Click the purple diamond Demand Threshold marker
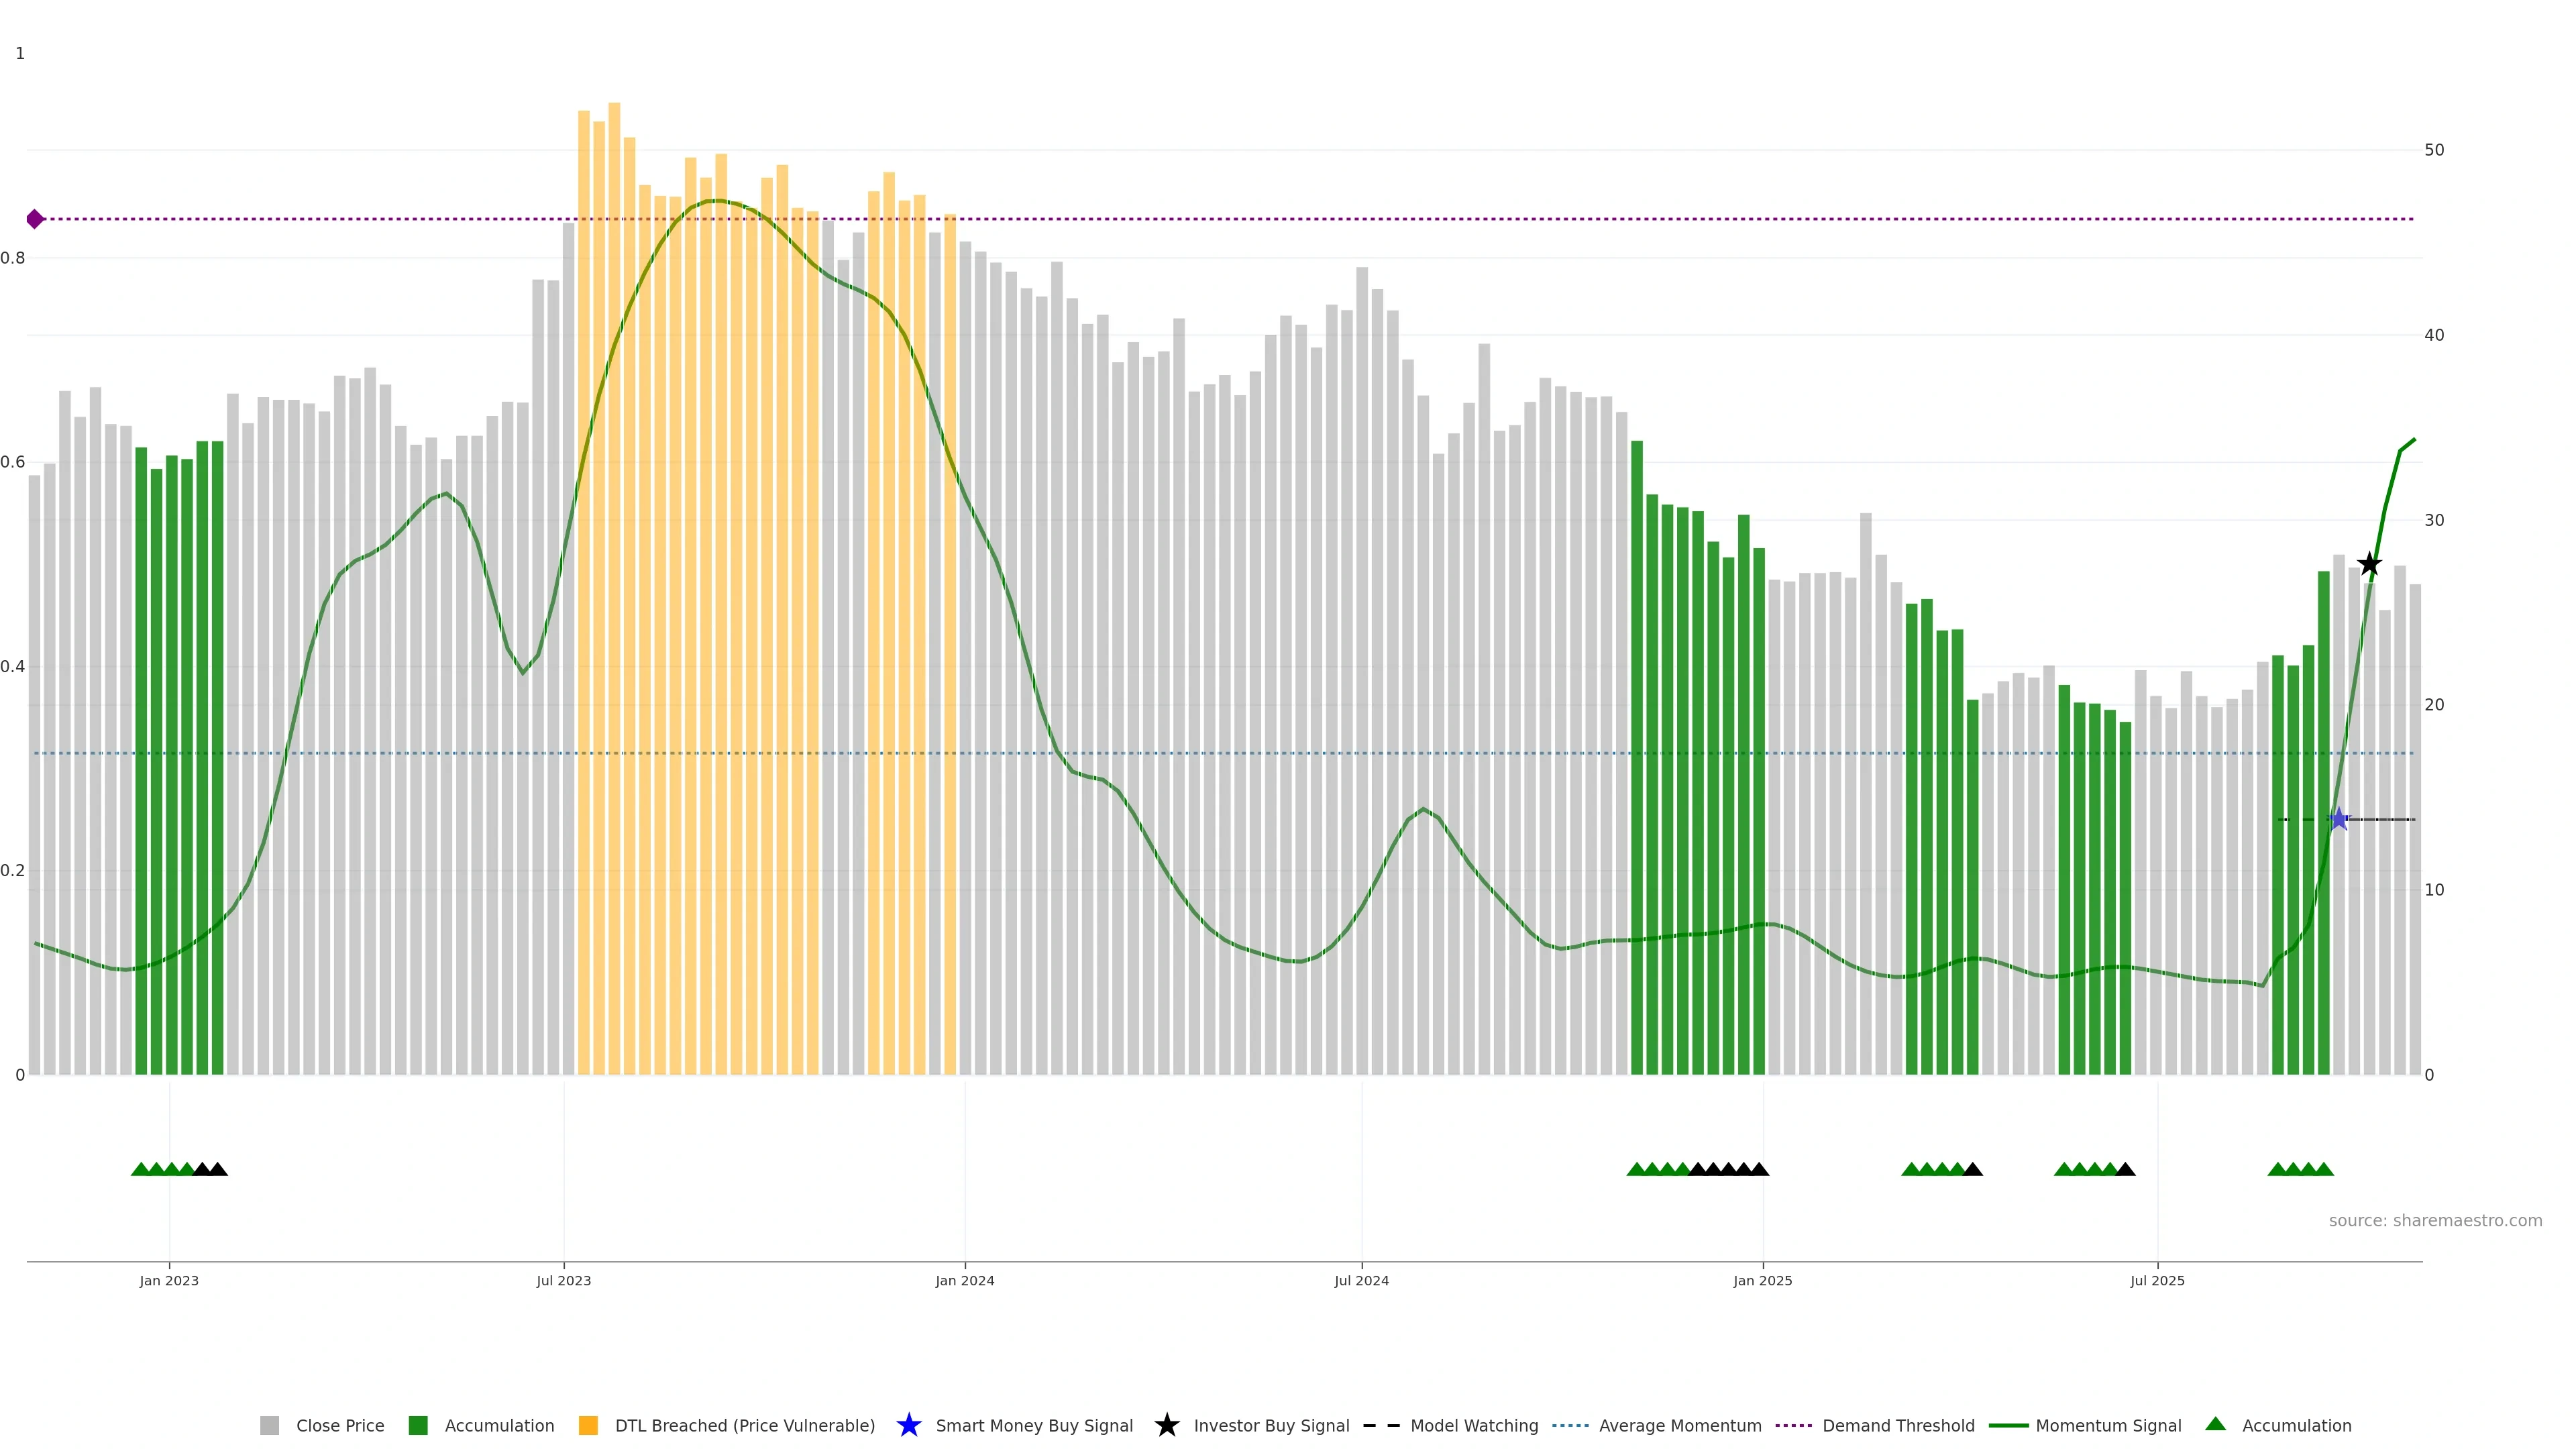This screenshot has width=2576, height=1449. coord(35,219)
